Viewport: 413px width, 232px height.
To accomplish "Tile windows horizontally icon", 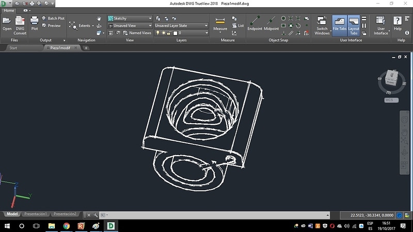I will point(364,19).
